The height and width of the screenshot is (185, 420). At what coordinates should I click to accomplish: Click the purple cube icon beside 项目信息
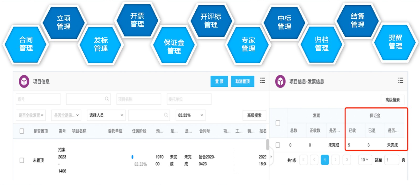24,81
